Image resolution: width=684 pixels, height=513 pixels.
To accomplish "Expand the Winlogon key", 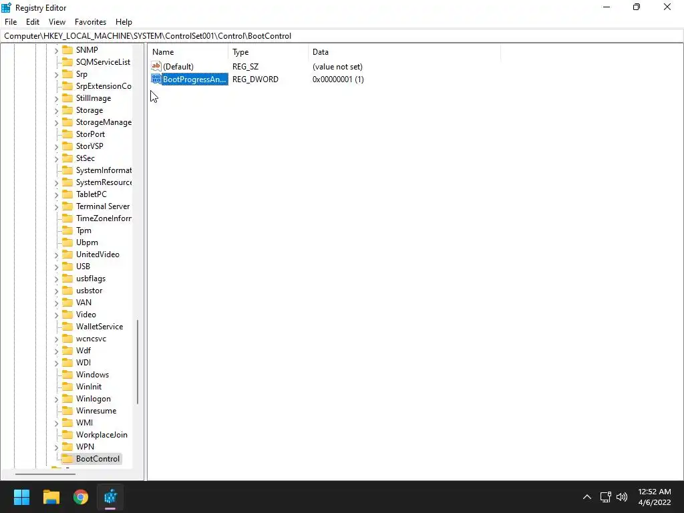I will (x=56, y=399).
